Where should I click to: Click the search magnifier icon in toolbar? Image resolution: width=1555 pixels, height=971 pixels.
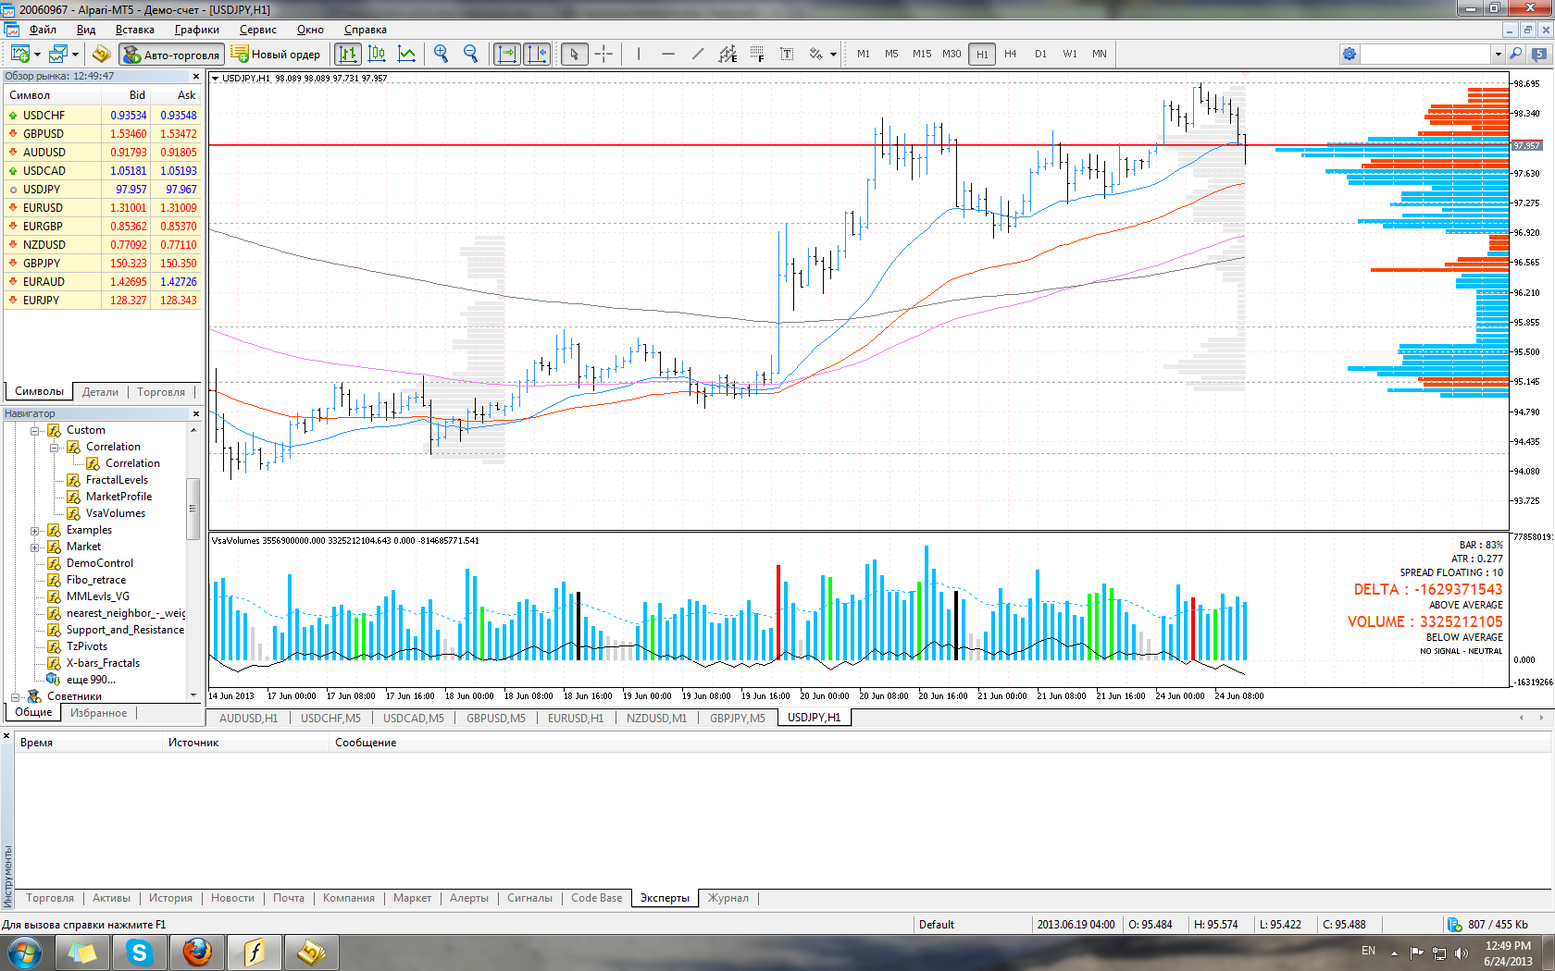(1516, 54)
